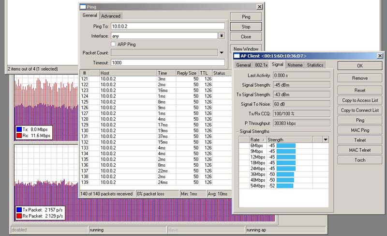Screen dimensions: 387x236
Task: Click the 0% packet loss status
Action: 158,194
